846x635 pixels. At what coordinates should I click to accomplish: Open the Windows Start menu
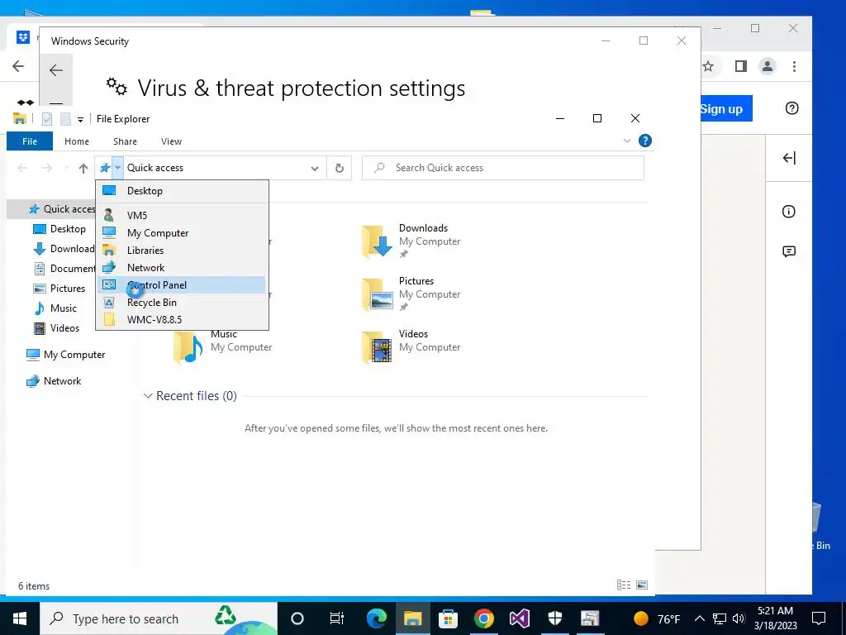tap(20, 618)
